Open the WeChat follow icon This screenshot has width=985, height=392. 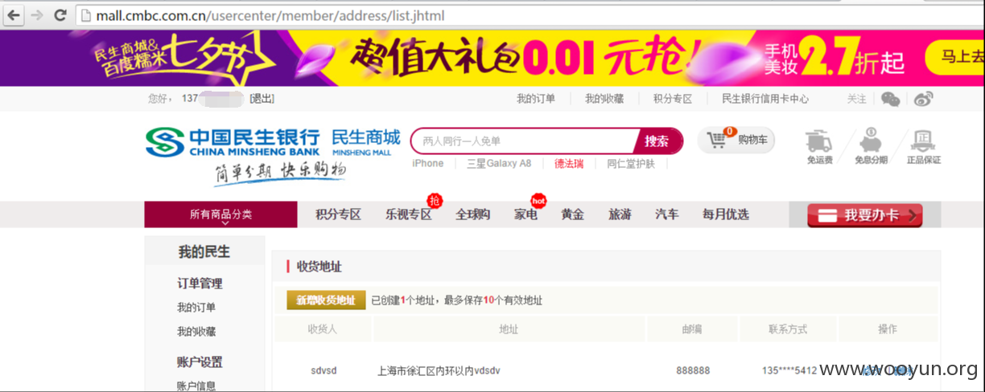(890, 99)
